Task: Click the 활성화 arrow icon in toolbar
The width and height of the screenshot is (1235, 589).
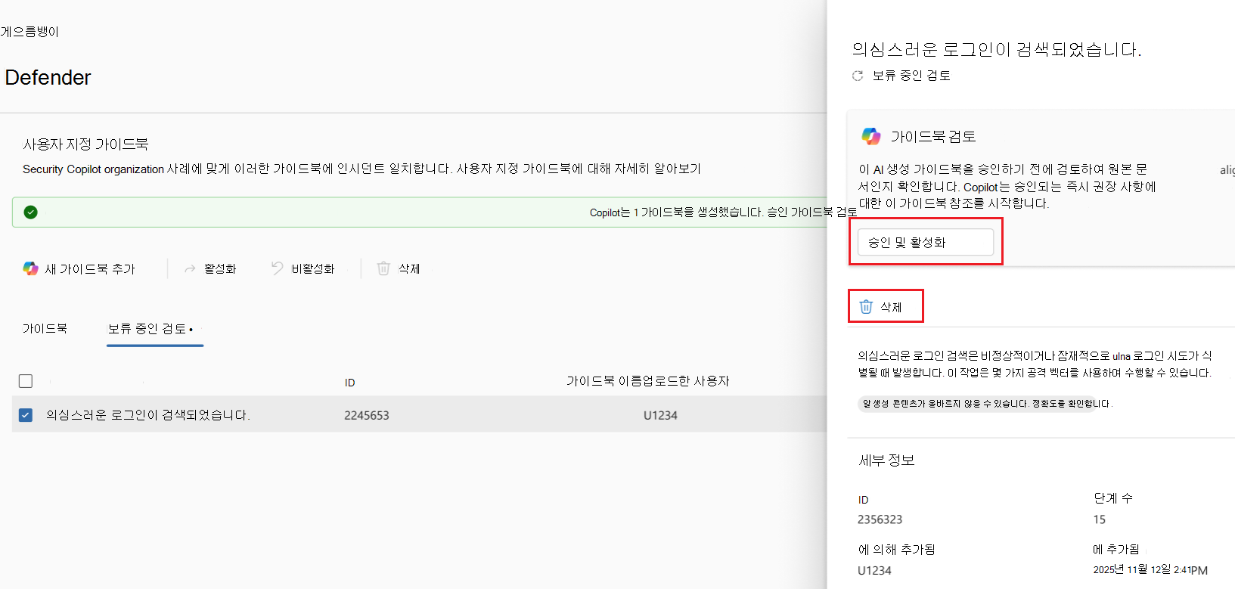Action: [190, 268]
